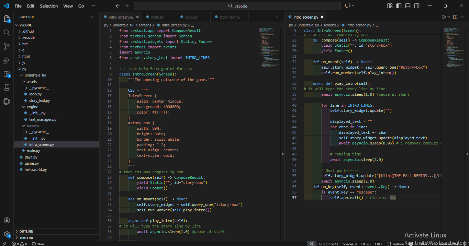Open the Copilot chat dropdown arrow

(353, 6)
